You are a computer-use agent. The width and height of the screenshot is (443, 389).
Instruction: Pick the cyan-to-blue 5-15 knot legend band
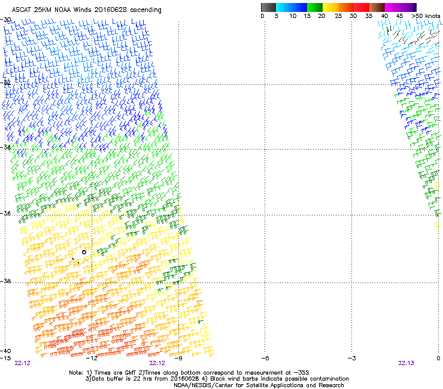click(x=292, y=7)
